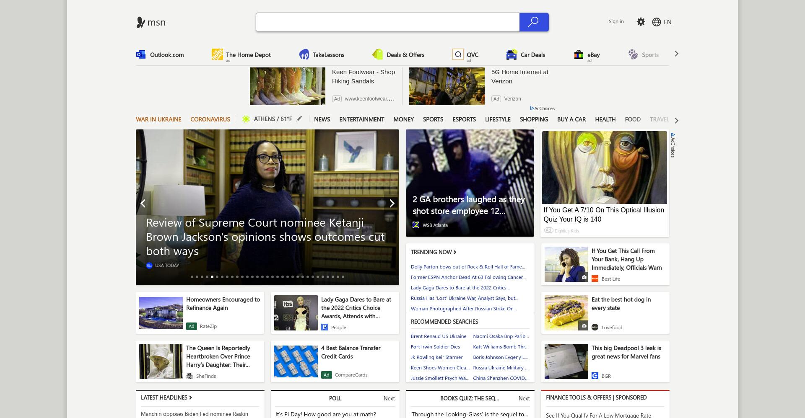Open the TakeLessons icon shortcut
Viewport: 805px width, 418px height.
pyautogui.click(x=304, y=54)
